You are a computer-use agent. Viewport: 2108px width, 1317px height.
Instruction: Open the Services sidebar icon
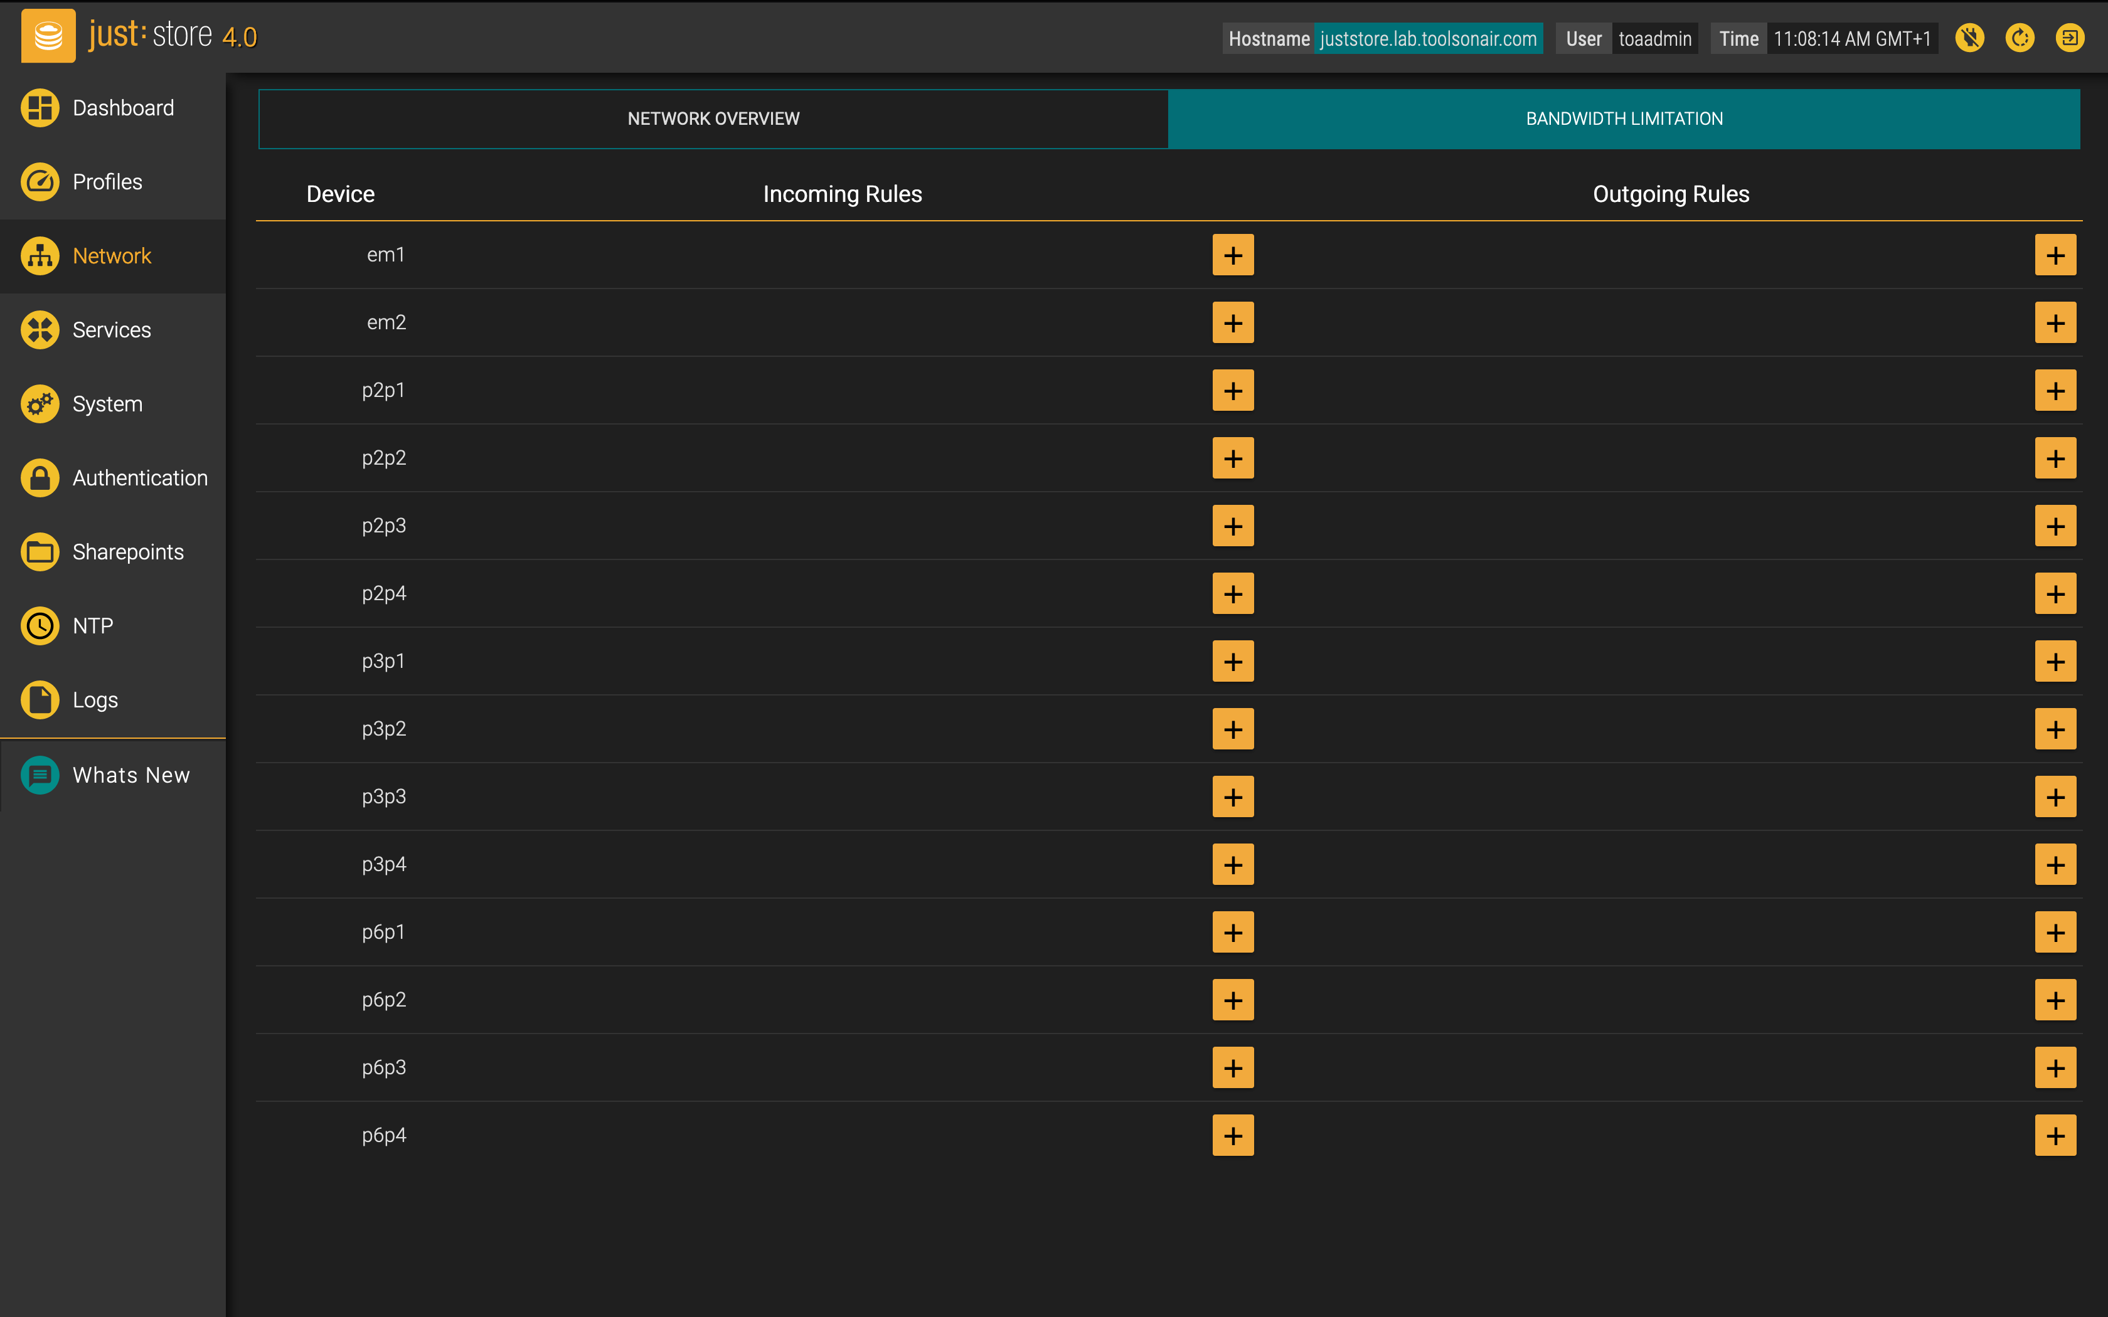pyautogui.click(x=40, y=330)
